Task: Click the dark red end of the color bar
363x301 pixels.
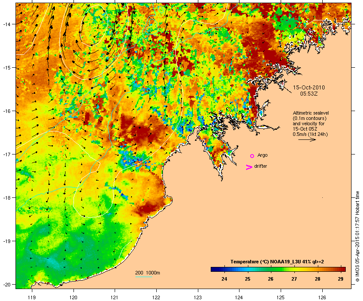Action: pos(343,269)
